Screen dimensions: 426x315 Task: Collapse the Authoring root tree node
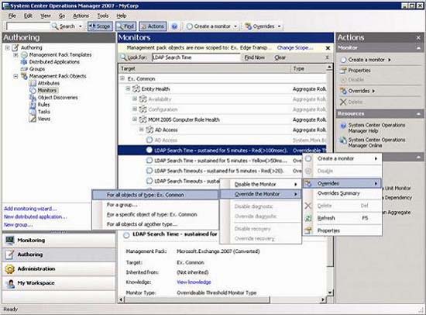7,48
